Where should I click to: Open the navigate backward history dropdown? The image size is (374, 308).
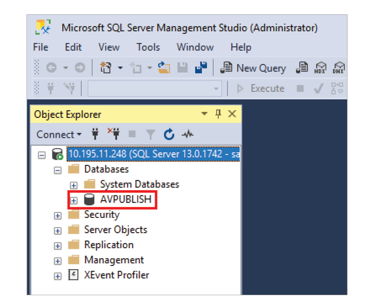tap(66, 68)
